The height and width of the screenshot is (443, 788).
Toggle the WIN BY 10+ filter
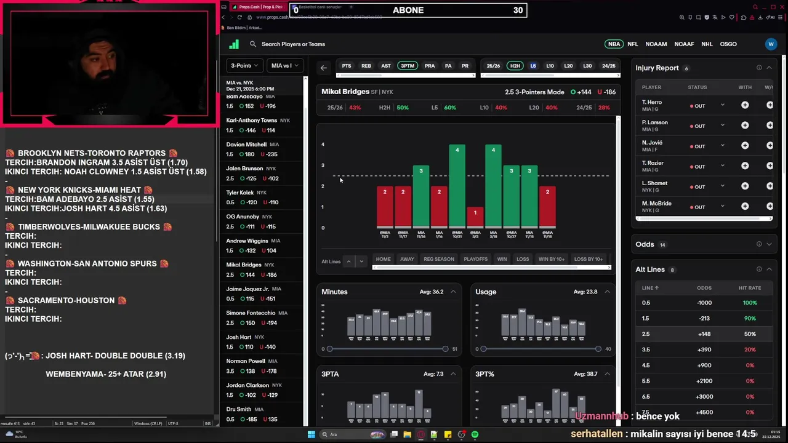tap(552, 259)
